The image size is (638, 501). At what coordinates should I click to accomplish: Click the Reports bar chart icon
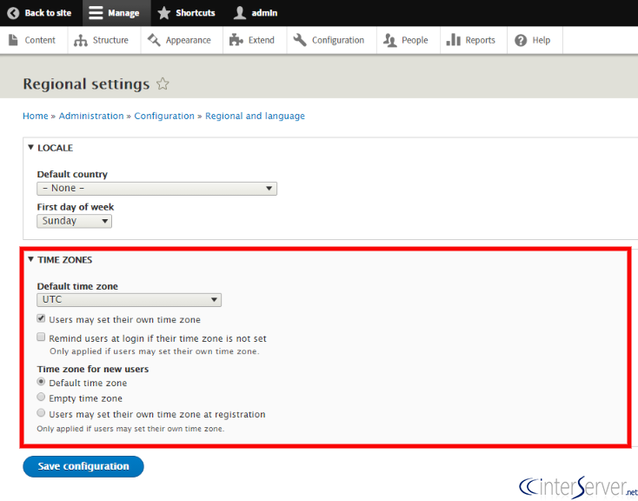pyautogui.click(x=453, y=40)
